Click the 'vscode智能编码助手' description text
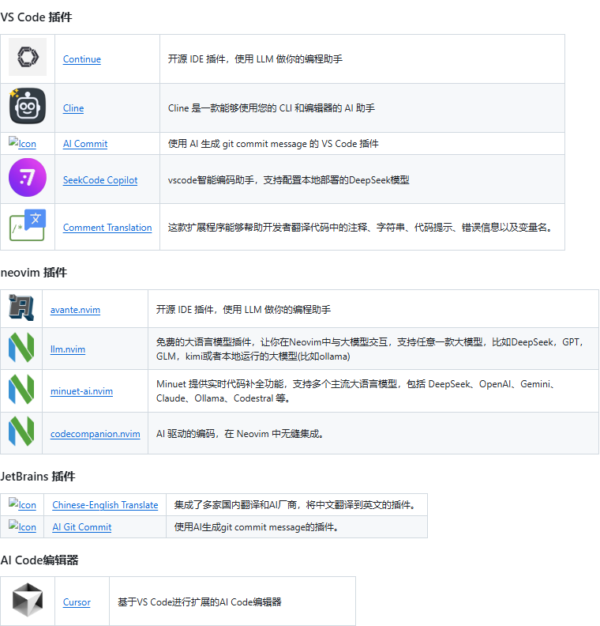 289,180
